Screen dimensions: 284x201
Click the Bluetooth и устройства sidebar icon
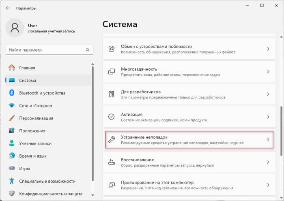coord(11,93)
